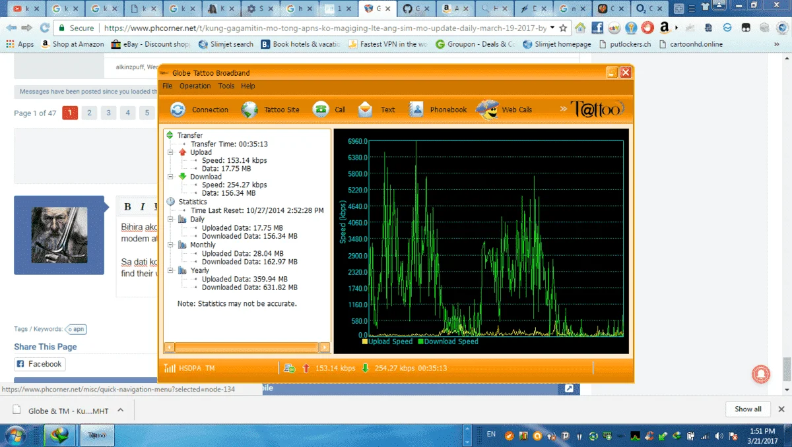Click the yellow Upload Speed legend swatch

pyautogui.click(x=365, y=342)
